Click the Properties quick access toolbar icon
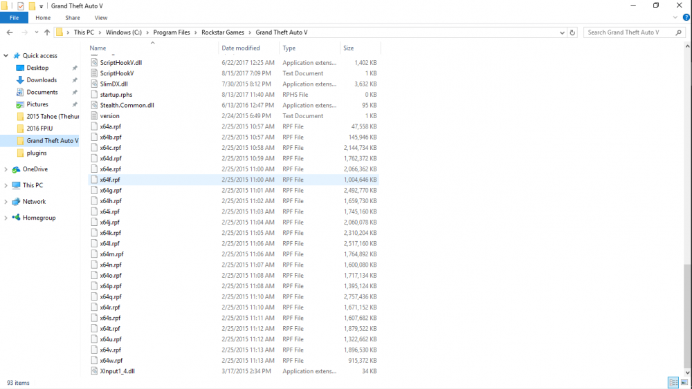This screenshot has width=692, height=389. click(21, 6)
